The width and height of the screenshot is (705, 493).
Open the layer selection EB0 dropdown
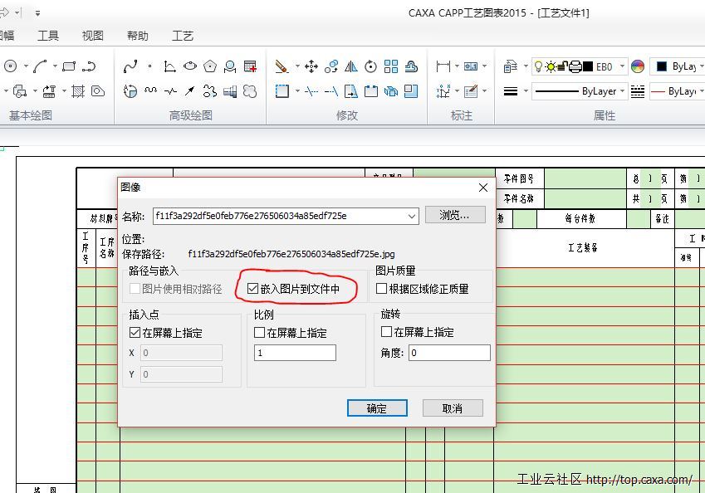coord(622,67)
